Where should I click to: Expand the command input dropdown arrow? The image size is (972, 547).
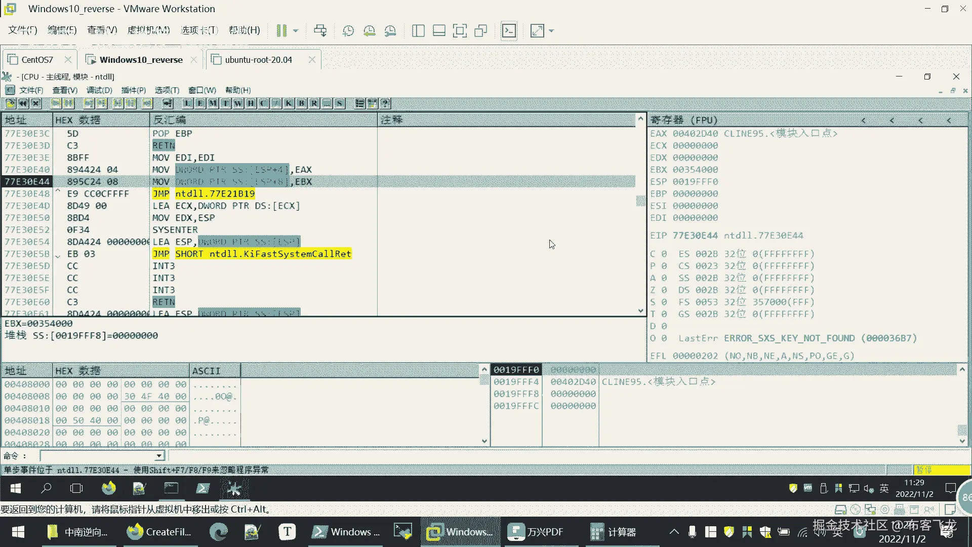click(159, 456)
